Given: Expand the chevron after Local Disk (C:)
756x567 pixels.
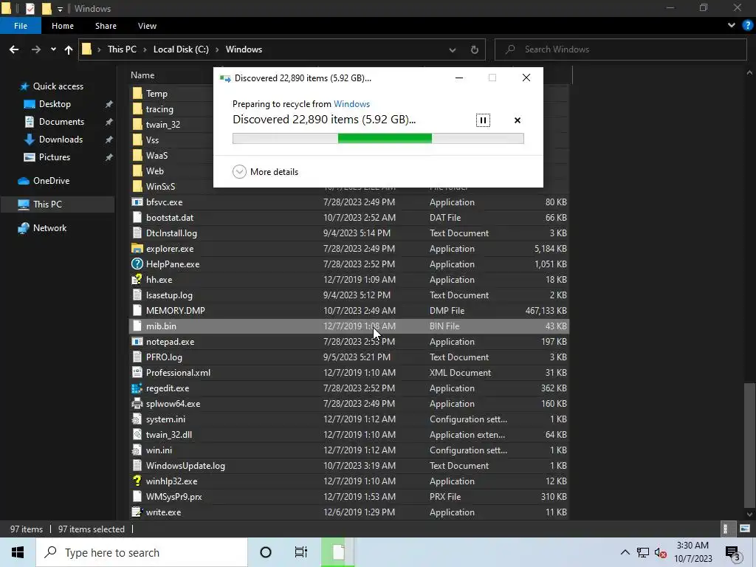Looking at the screenshot, I should 217,49.
